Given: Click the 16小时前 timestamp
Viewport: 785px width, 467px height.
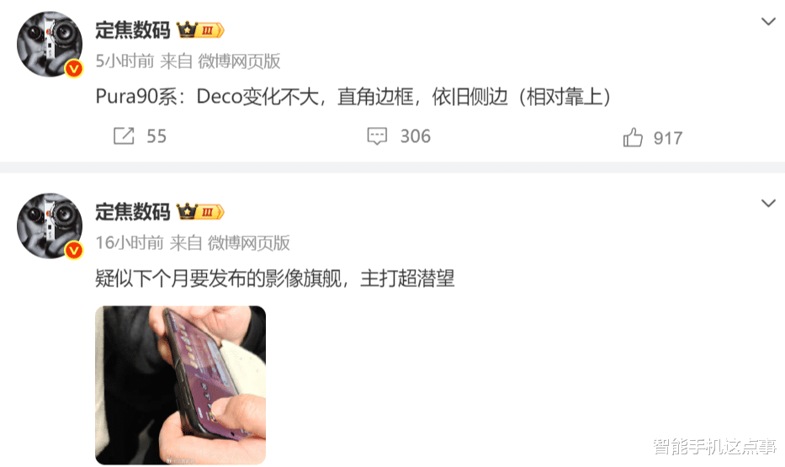Looking at the screenshot, I should coord(130,243).
